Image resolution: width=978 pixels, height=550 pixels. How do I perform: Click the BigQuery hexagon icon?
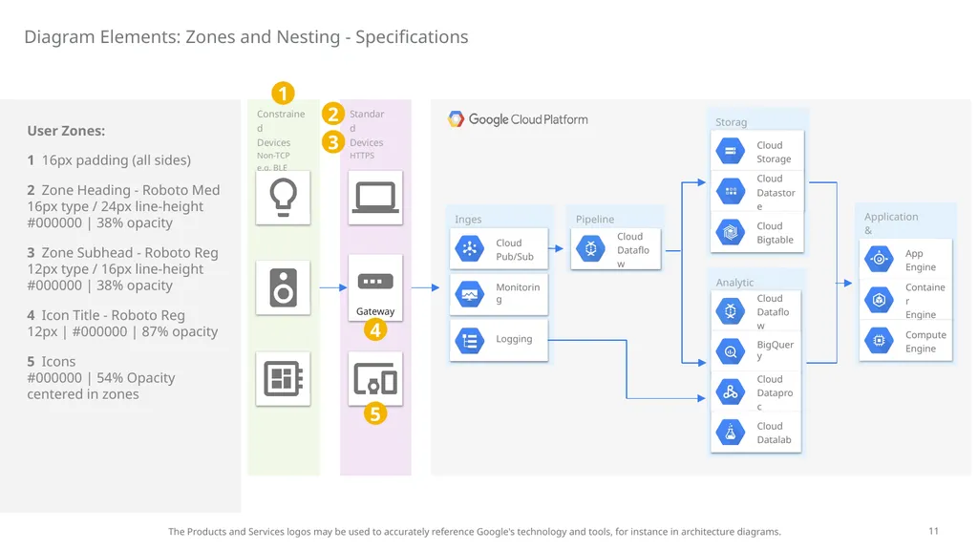pos(731,351)
